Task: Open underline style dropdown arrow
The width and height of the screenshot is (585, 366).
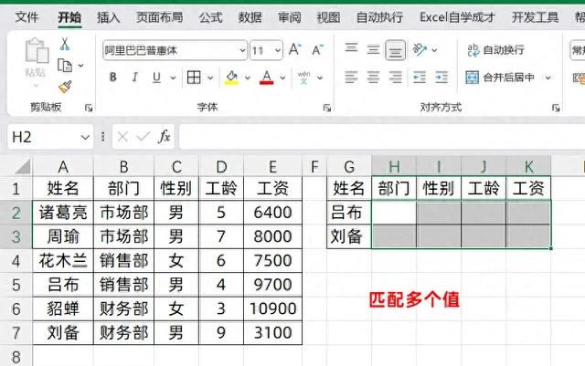Action: (173, 78)
